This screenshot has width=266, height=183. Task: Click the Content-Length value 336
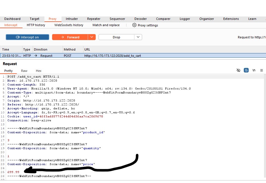pyautogui.click(x=42, y=84)
